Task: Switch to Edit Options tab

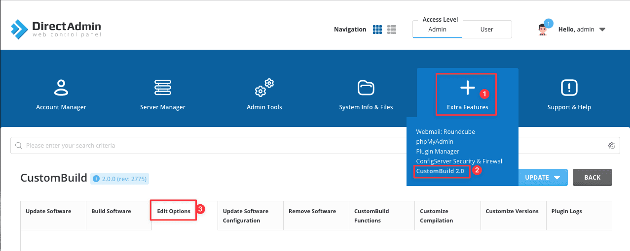Action: (174, 211)
